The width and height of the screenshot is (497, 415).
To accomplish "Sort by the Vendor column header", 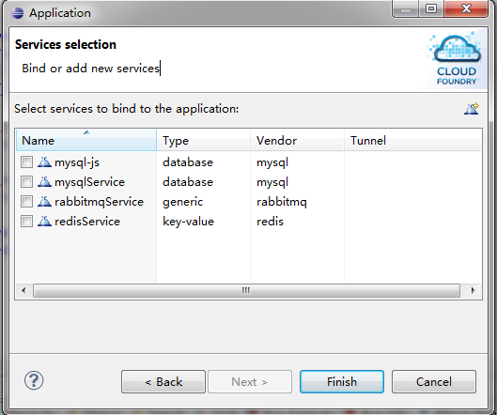I will 297,140.
